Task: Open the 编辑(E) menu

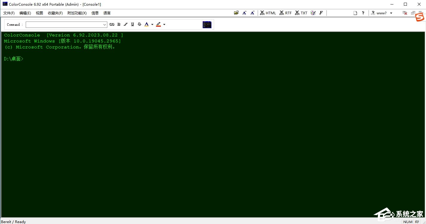Action: [x=25, y=13]
